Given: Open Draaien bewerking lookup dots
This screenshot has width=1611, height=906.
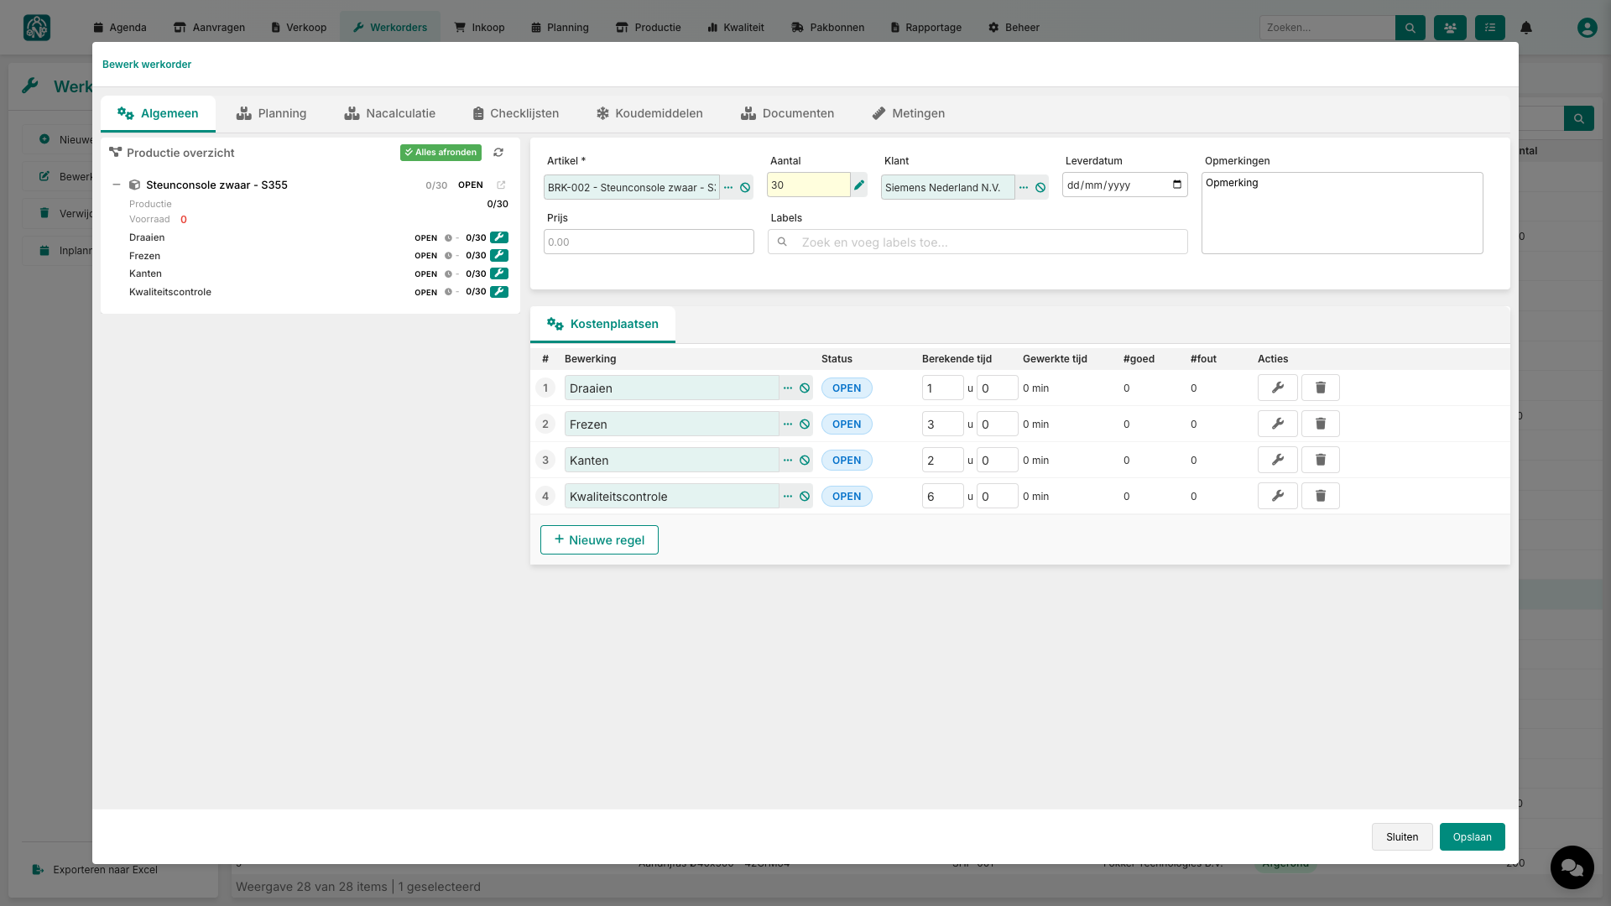Looking at the screenshot, I should click(x=788, y=388).
